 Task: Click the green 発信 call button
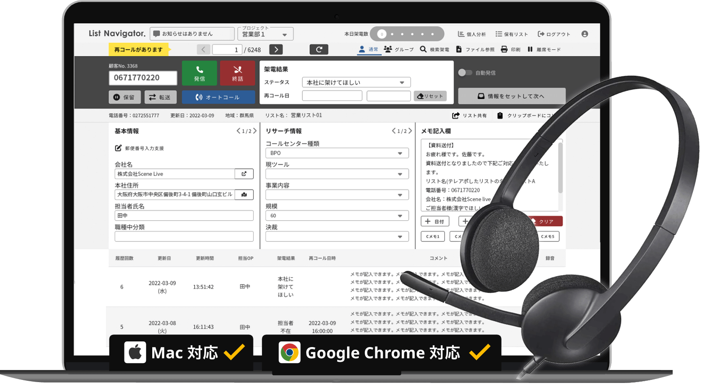click(x=199, y=73)
